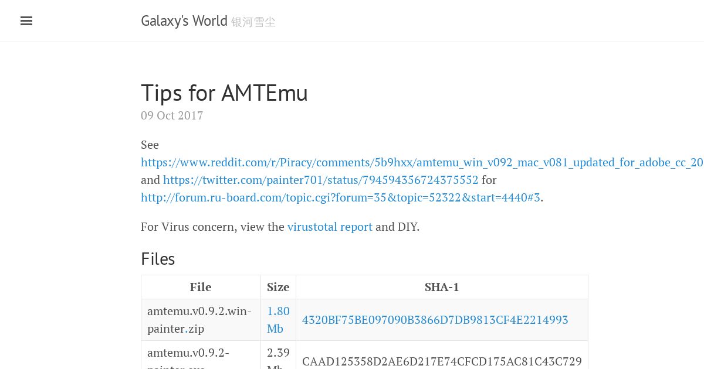
Task: Click the Size column header
Action: [x=278, y=287]
